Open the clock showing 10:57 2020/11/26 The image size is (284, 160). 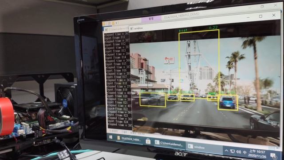(x=256, y=153)
